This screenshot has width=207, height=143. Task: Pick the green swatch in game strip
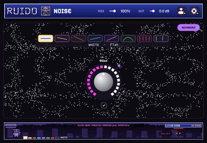point(48,138)
